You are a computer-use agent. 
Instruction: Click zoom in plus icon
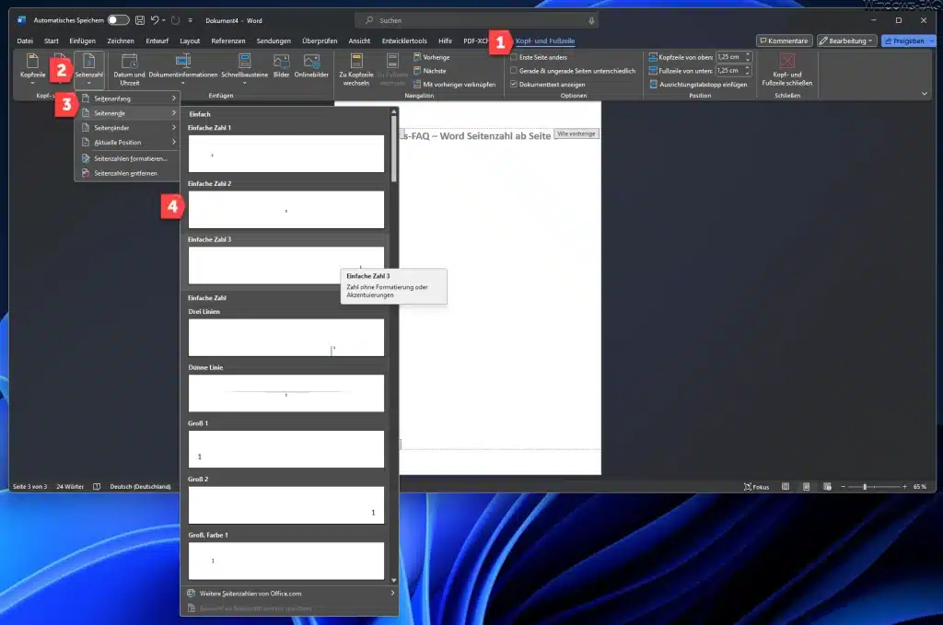click(904, 487)
